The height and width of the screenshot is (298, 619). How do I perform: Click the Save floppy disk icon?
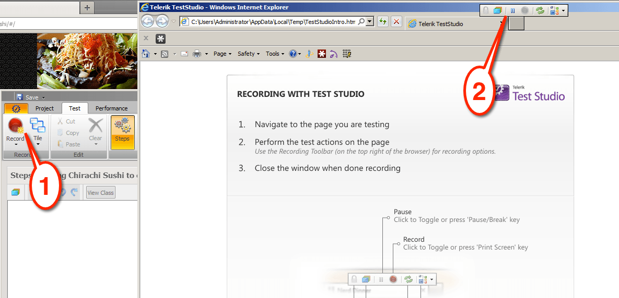(20, 97)
